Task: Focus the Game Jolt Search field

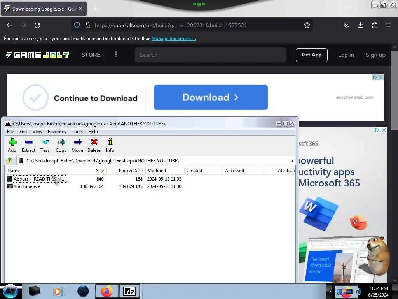Action: (211, 55)
